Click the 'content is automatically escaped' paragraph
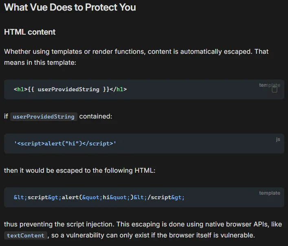The image size is (288, 246). 136,57
